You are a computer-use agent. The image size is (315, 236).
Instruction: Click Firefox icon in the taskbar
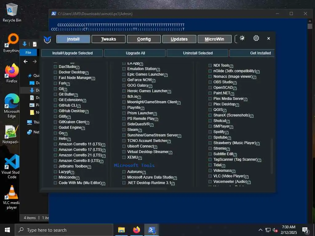point(136,230)
